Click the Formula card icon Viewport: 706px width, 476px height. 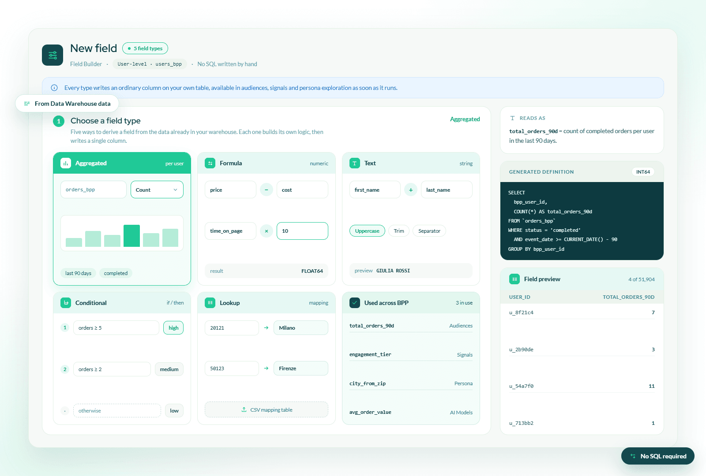point(210,163)
